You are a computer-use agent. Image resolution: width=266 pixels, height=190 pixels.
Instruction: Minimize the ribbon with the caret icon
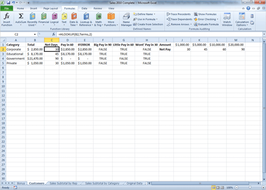point(243,8)
